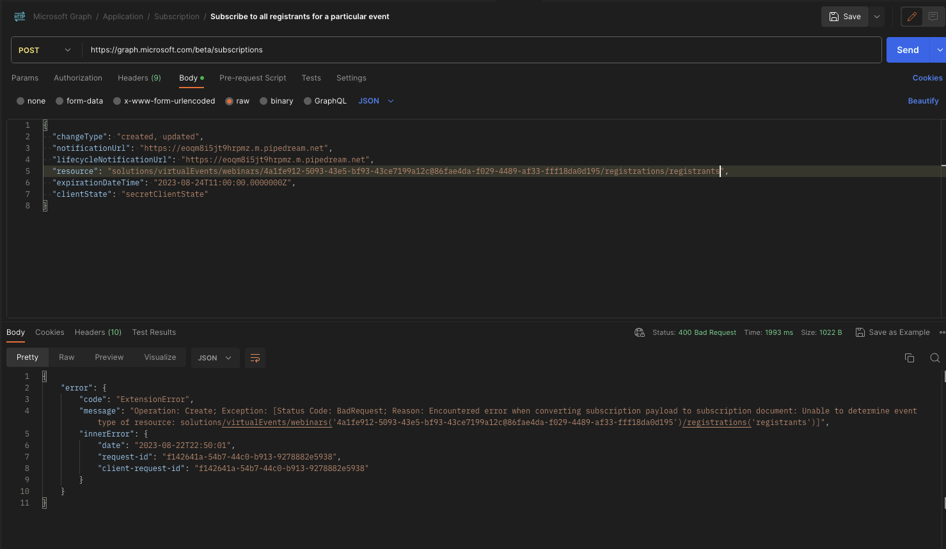The image size is (946, 549).
Task: Go to Application breadcrumb
Action: pos(123,17)
